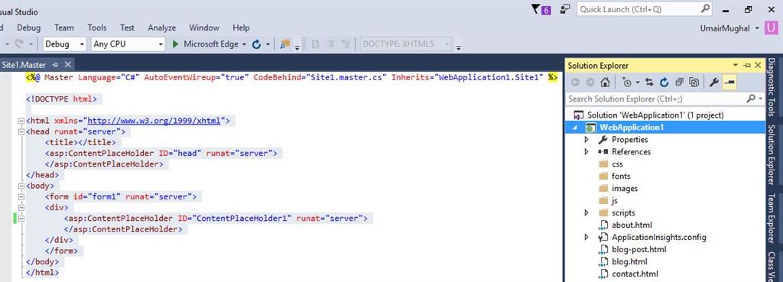Click the Home icon in Solution Explorer

(x=605, y=83)
